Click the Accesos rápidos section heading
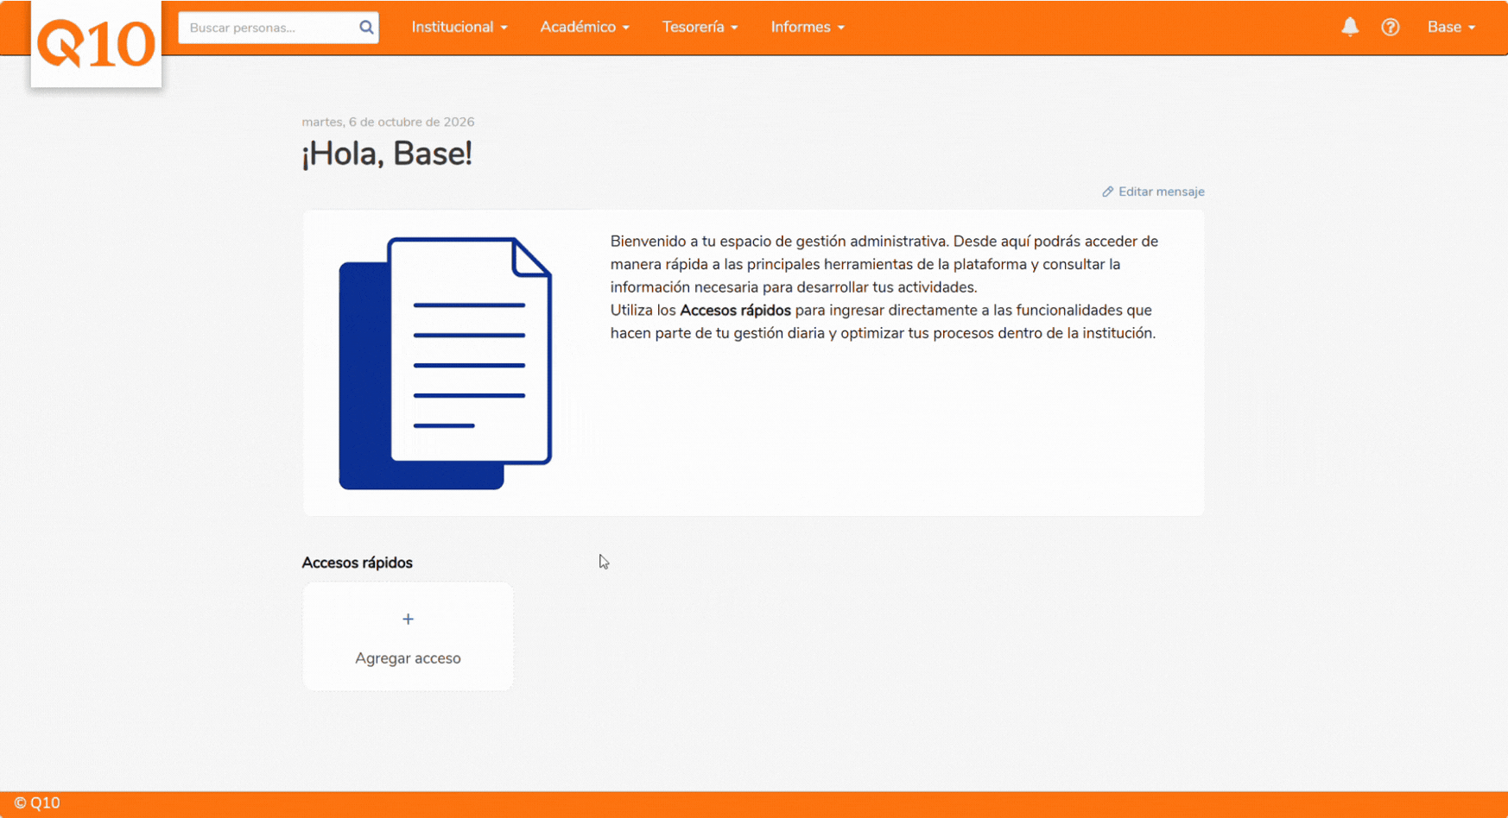Screen dimensions: 1508x818 coord(357,563)
